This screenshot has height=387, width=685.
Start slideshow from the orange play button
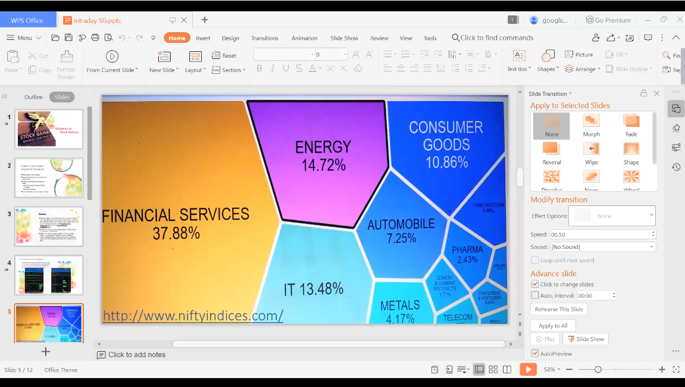point(527,370)
